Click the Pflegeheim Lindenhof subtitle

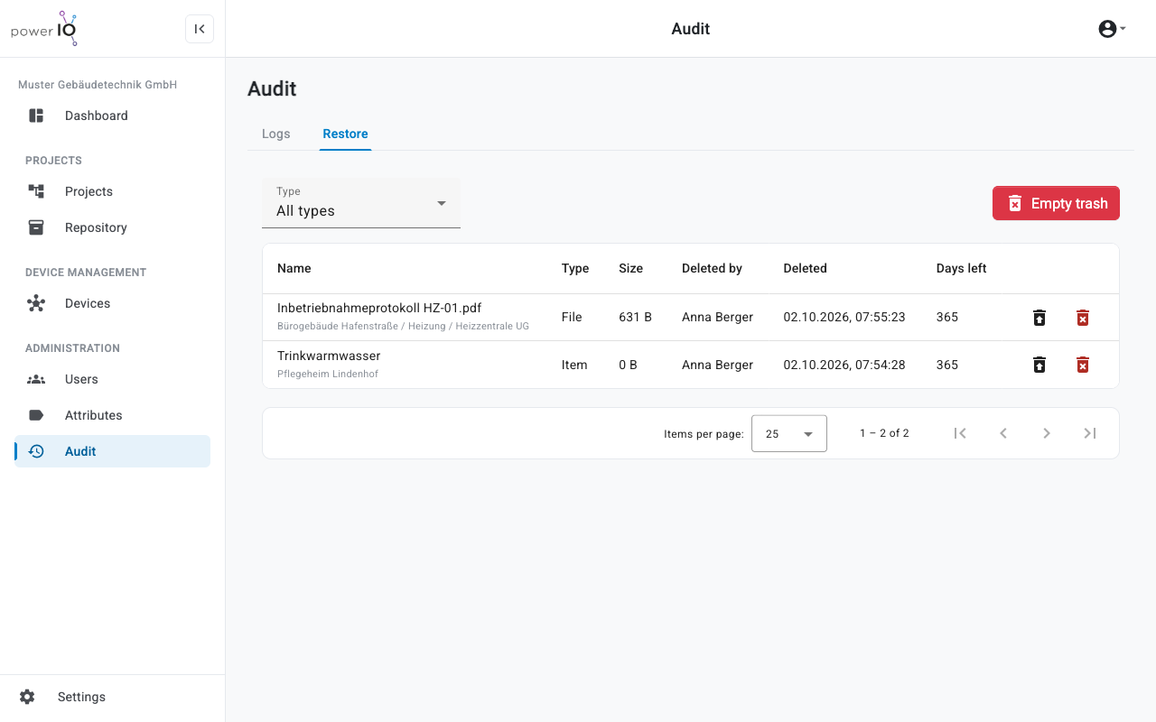click(328, 374)
